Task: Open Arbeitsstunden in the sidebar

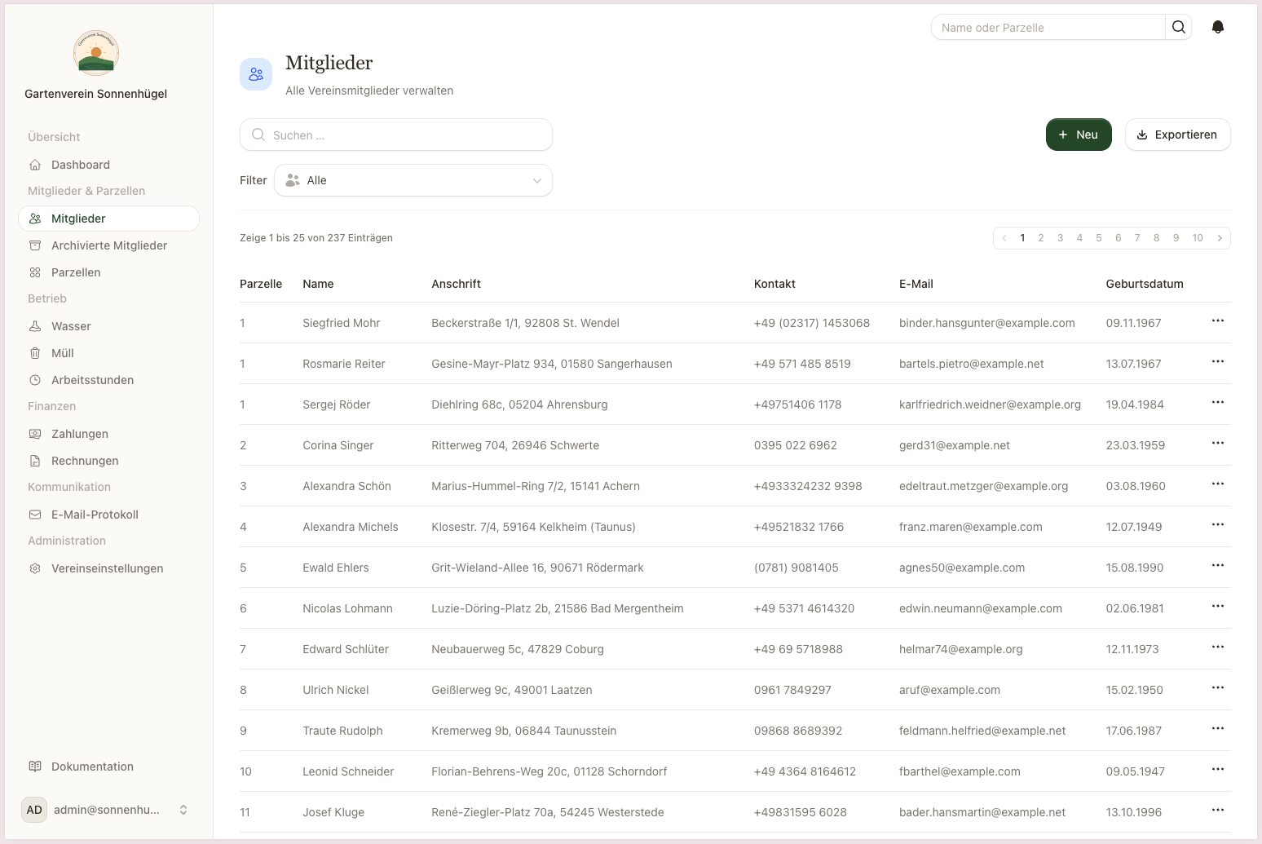Action: click(108, 380)
